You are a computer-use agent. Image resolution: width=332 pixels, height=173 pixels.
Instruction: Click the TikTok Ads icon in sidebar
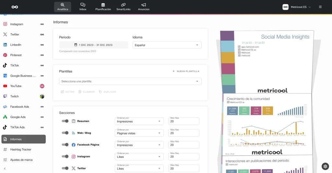coord(5,127)
